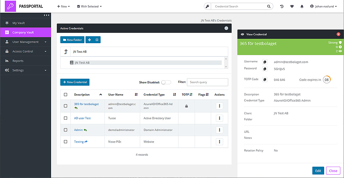Image resolution: width=344 pixels, height=178 pixels.
Task: Click the code expiry countdown circle
Action: [327, 80]
